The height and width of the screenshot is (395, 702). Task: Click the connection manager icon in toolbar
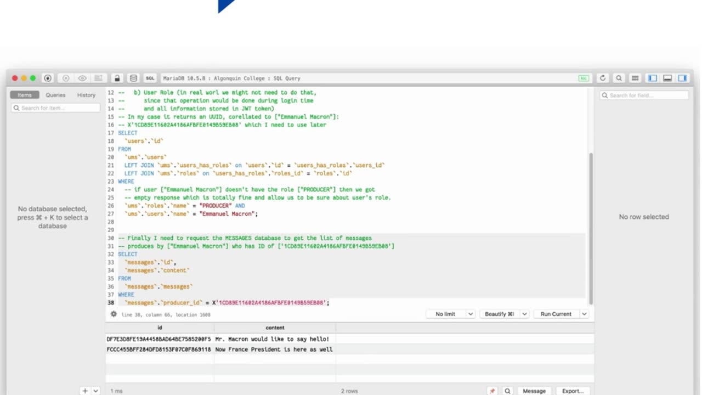48,78
